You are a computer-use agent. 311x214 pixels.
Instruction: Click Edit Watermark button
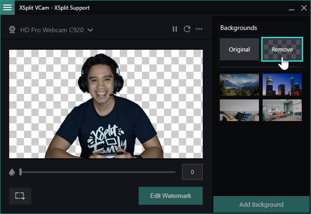(x=170, y=196)
